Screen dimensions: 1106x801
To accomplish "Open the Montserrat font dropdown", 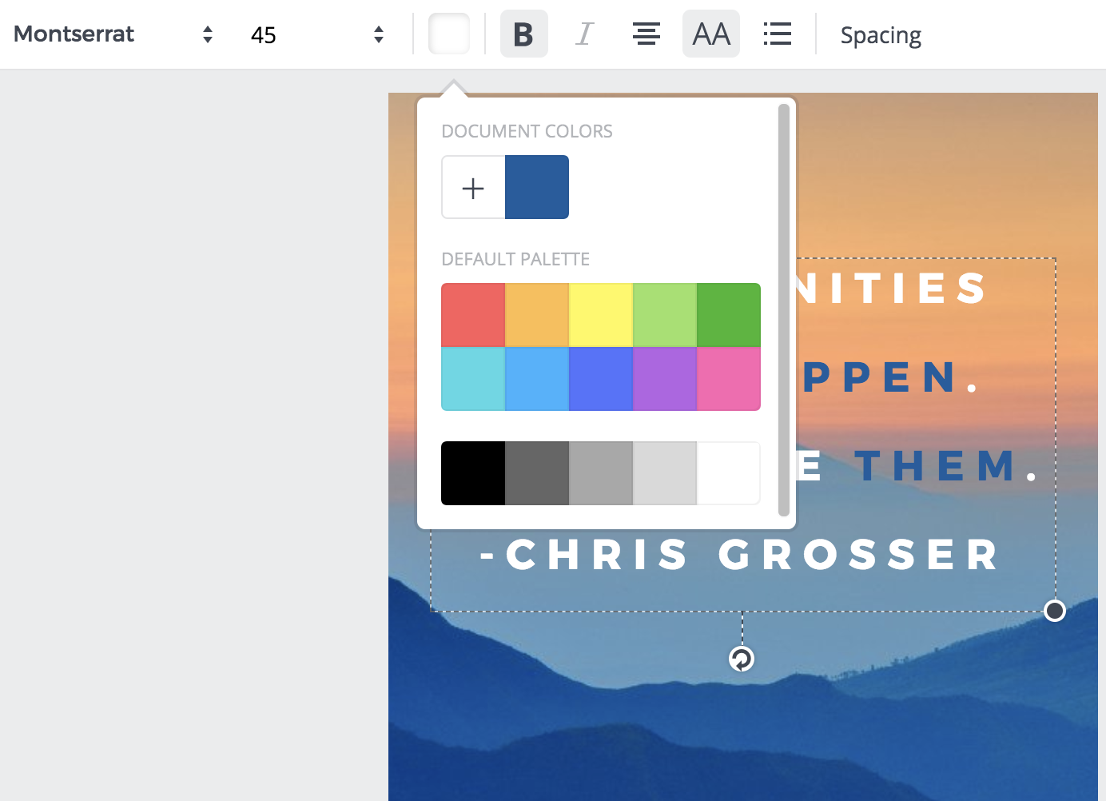I will click(x=112, y=34).
